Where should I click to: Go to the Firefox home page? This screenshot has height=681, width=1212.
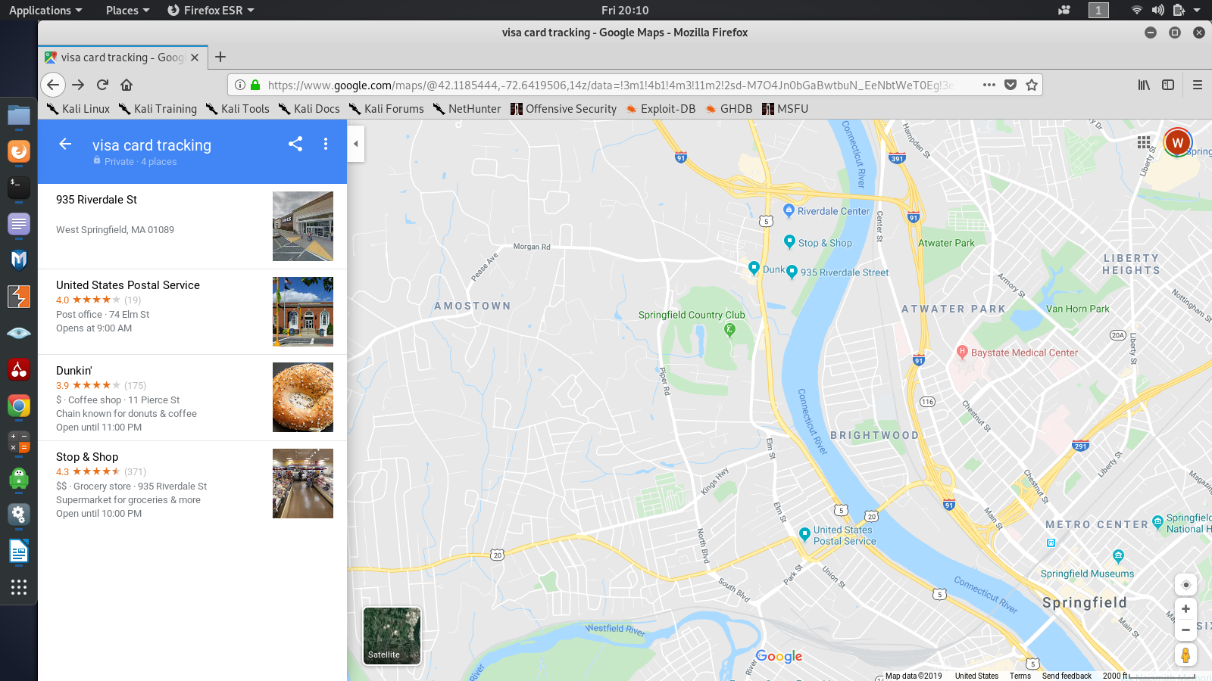click(127, 85)
